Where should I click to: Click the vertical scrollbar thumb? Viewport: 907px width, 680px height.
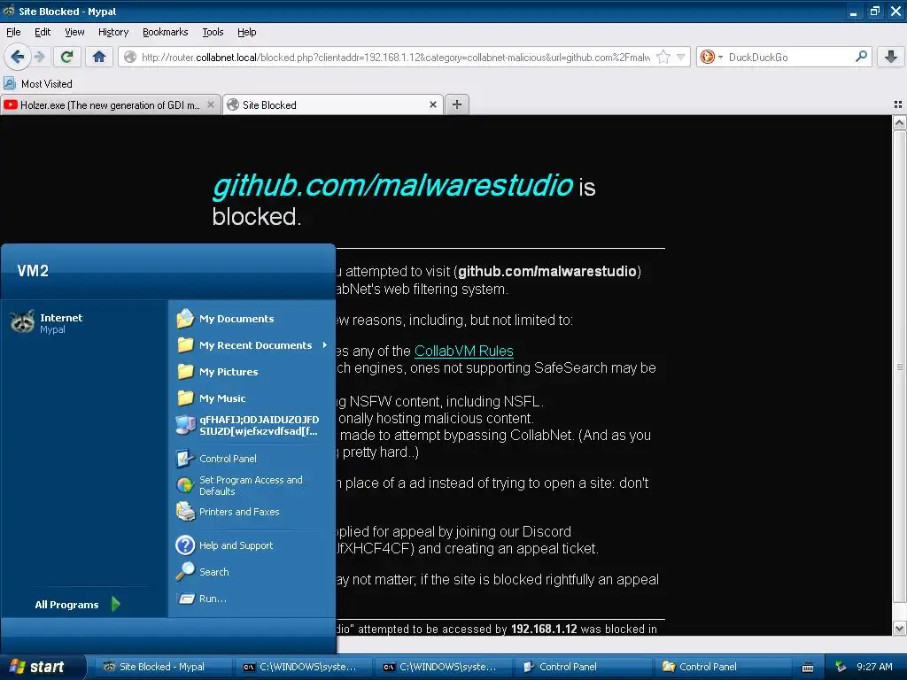899,366
